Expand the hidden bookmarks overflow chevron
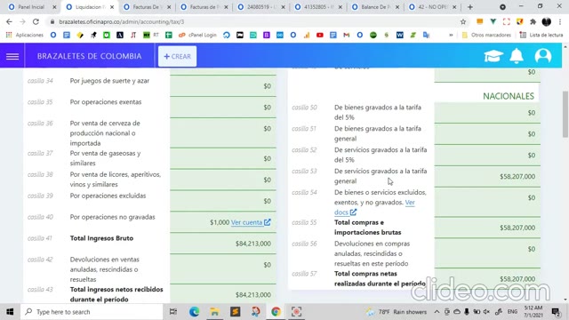569x320 pixels. [x=451, y=36]
